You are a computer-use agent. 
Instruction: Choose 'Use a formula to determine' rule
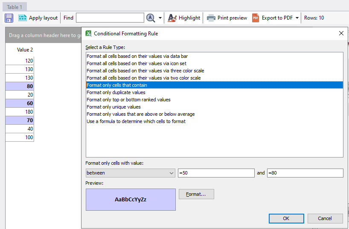(136, 121)
